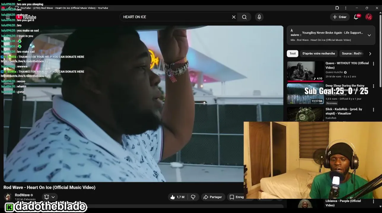Click video title Rod Wave - Heart On Ice
This screenshot has height=213, width=382.
click(49, 187)
